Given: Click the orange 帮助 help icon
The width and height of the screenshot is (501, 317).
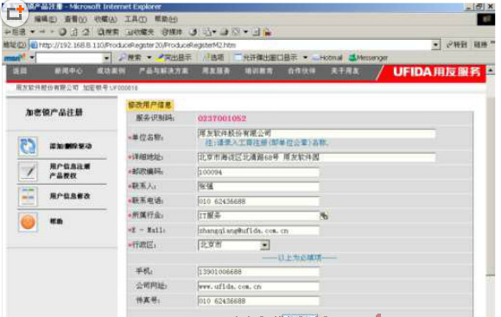Looking at the screenshot, I should point(28,221).
